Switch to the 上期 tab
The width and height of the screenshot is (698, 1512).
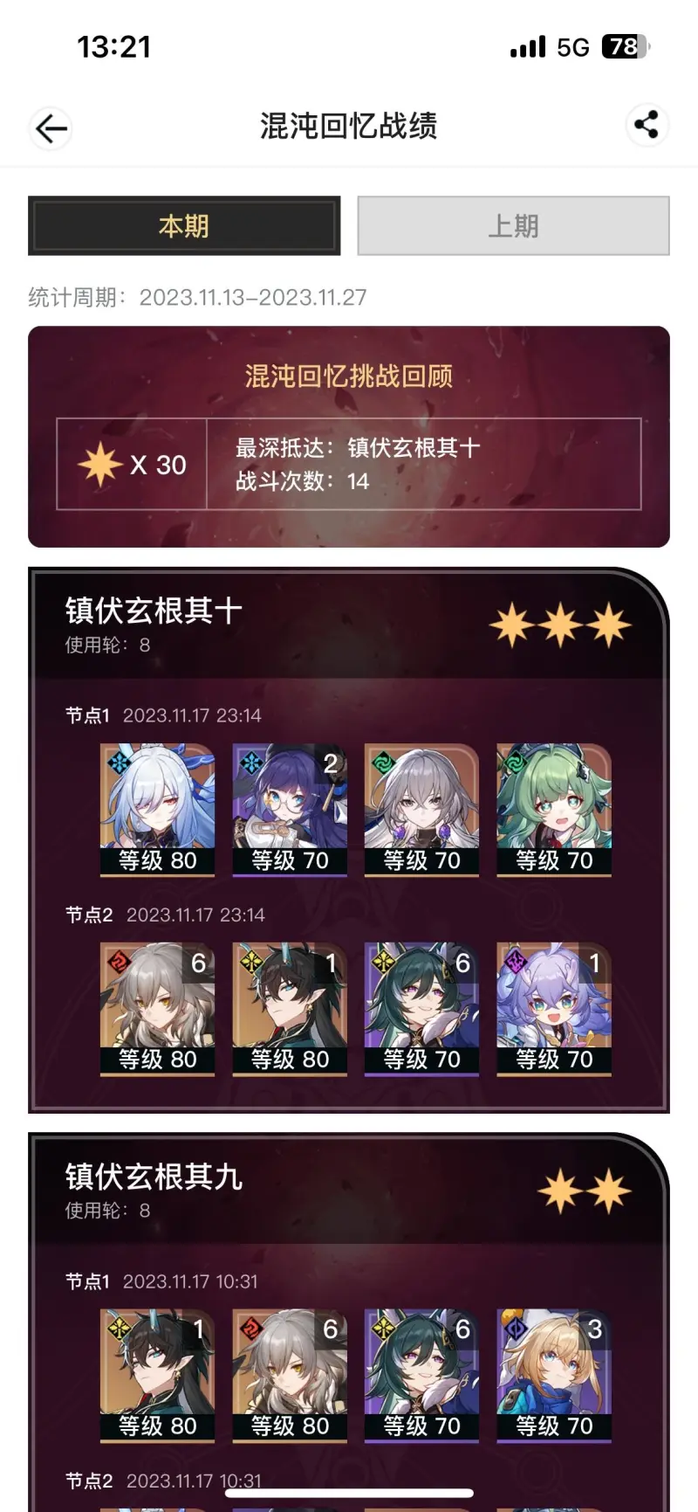513,226
